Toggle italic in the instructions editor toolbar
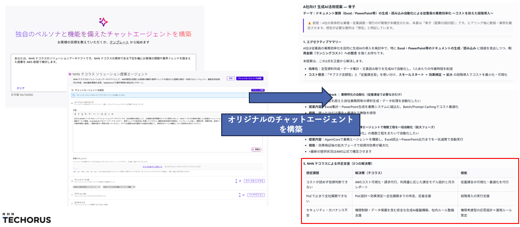 point(78,114)
